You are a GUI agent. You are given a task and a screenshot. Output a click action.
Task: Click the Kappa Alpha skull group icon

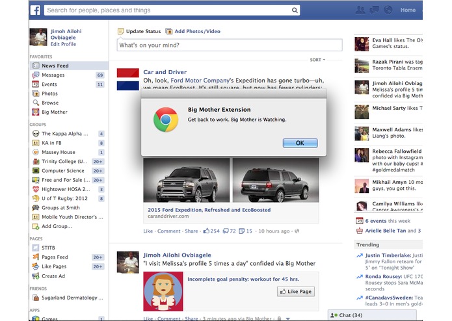[36, 134]
